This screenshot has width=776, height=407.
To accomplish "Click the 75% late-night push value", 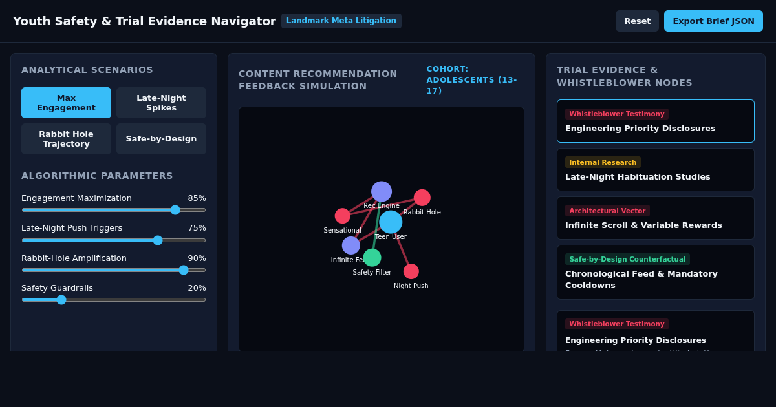I will [197, 228].
